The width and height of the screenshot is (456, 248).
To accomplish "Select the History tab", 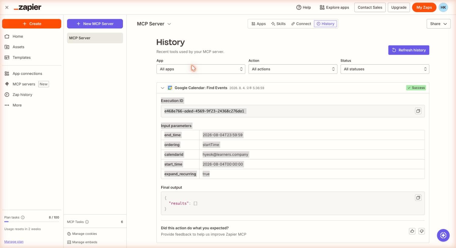I will (x=325, y=24).
